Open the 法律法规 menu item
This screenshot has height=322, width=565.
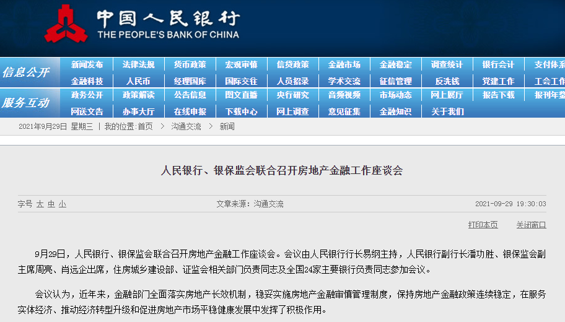(138, 65)
